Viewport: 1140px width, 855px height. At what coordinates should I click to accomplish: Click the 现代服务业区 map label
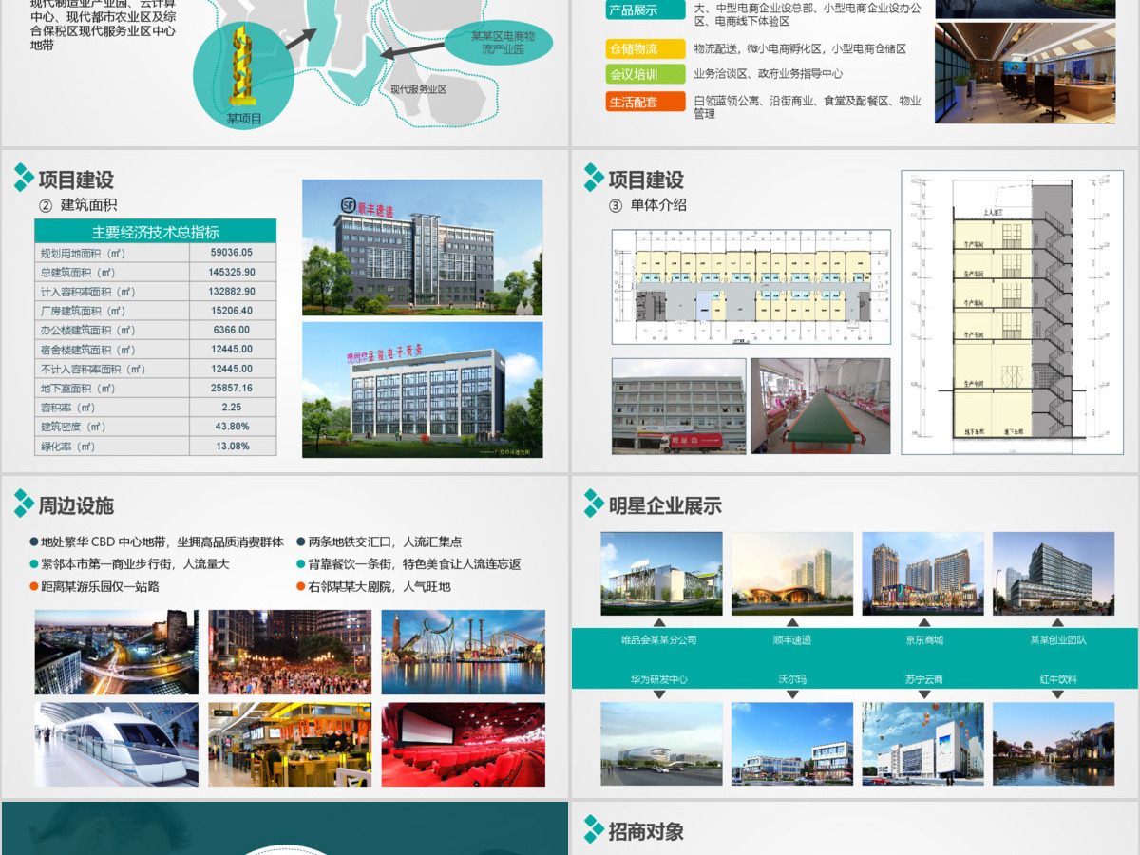tap(418, 89)
